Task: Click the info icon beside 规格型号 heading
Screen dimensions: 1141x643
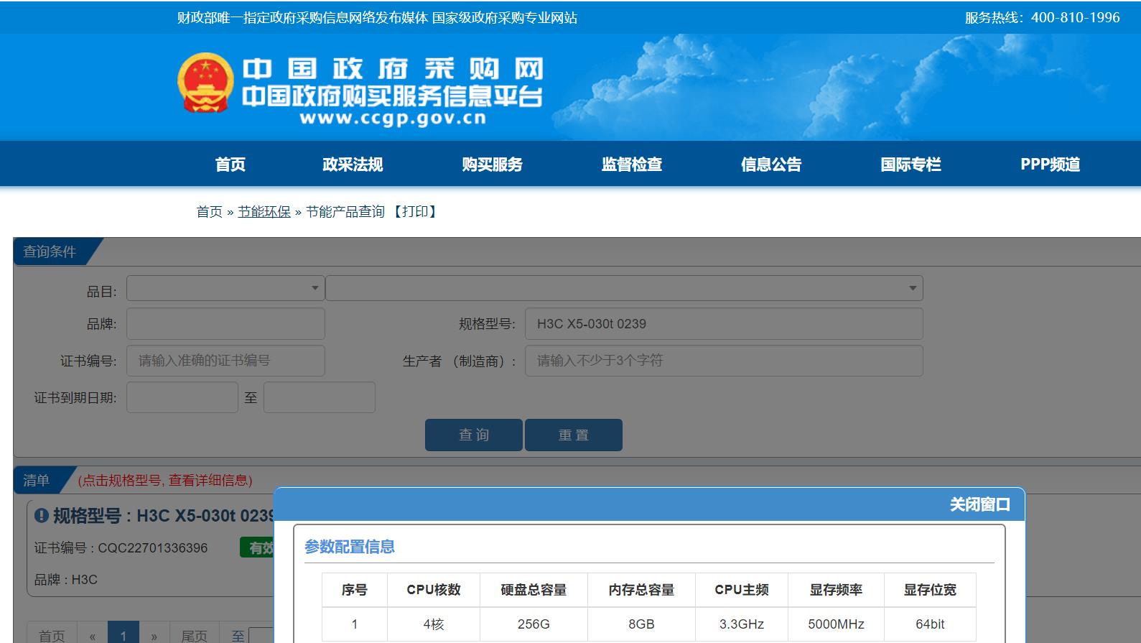Action: 41,516
